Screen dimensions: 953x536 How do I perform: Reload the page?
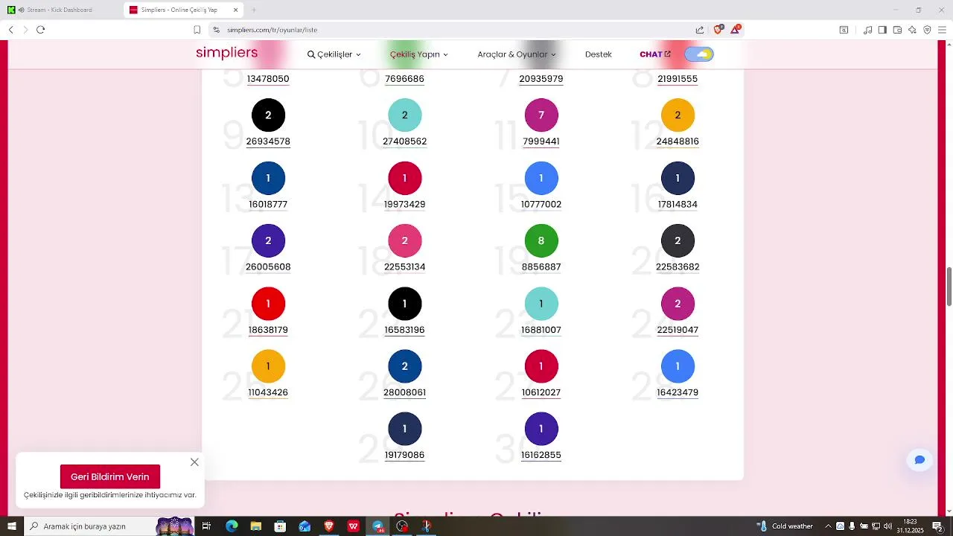tap(41, 30)
